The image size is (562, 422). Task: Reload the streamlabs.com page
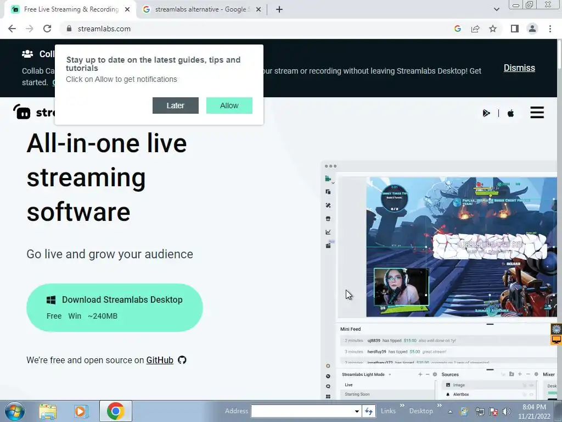click(47, 29)
